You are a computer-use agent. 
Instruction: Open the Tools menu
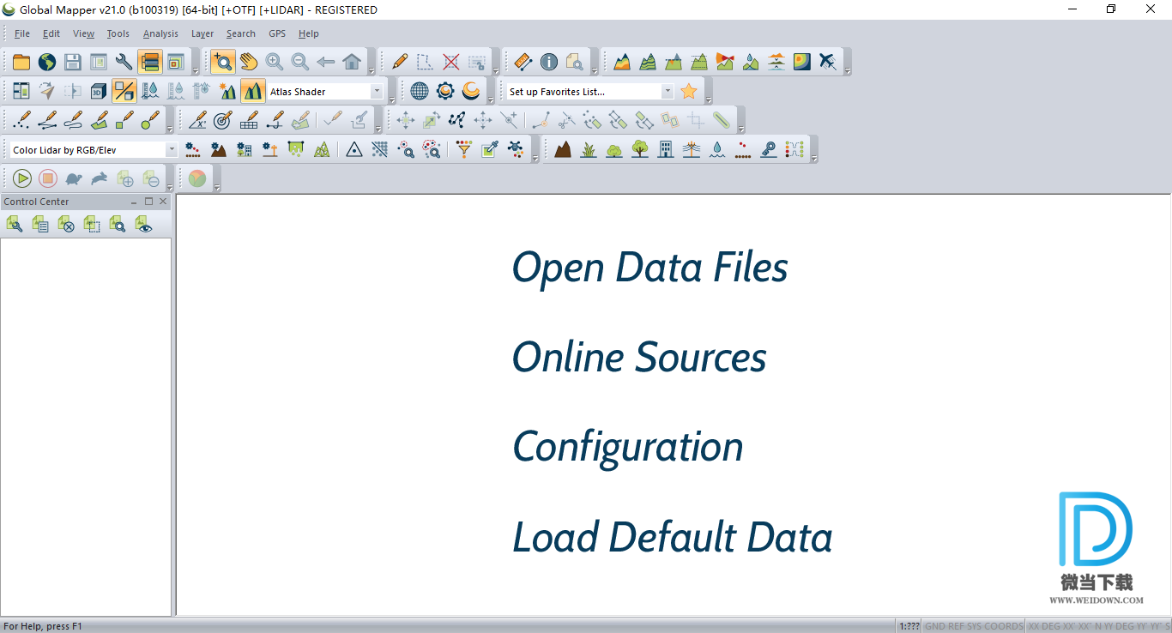tap(118, 33)
